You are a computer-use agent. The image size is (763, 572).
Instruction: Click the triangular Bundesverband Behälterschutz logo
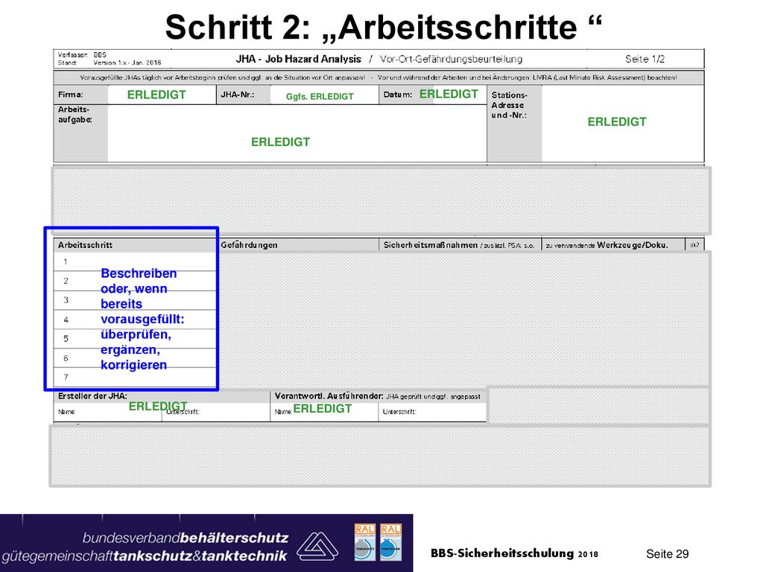tap(317, 546)
